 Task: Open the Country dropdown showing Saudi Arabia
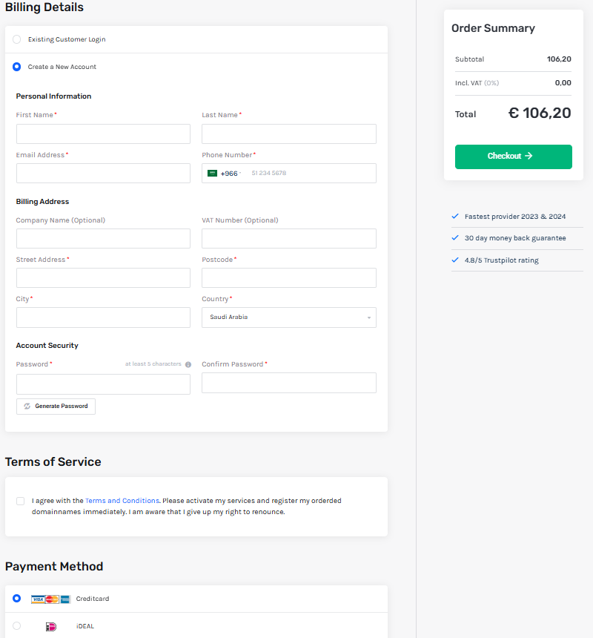pyautogui.click(x=289, y=318)
